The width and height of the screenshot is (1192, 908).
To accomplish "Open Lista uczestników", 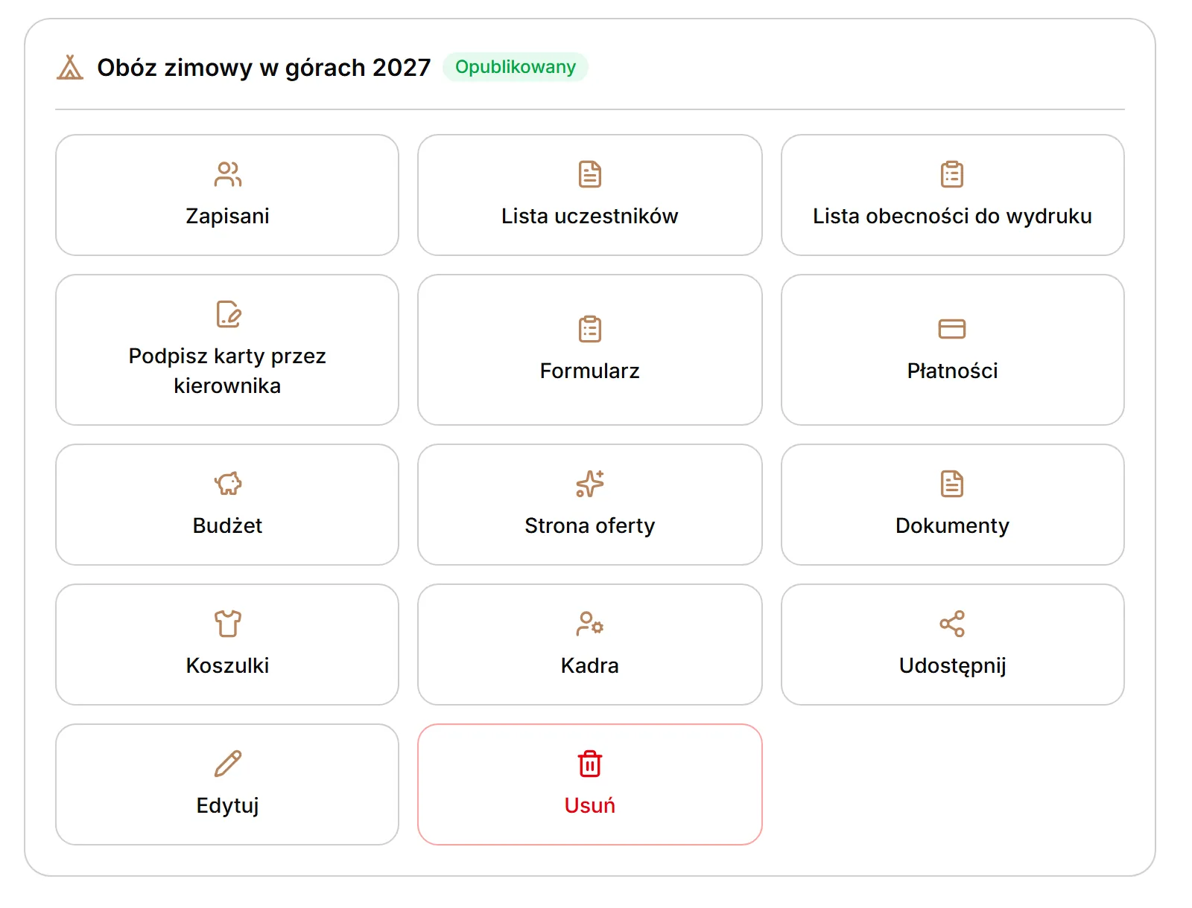I will click(590, 195).
